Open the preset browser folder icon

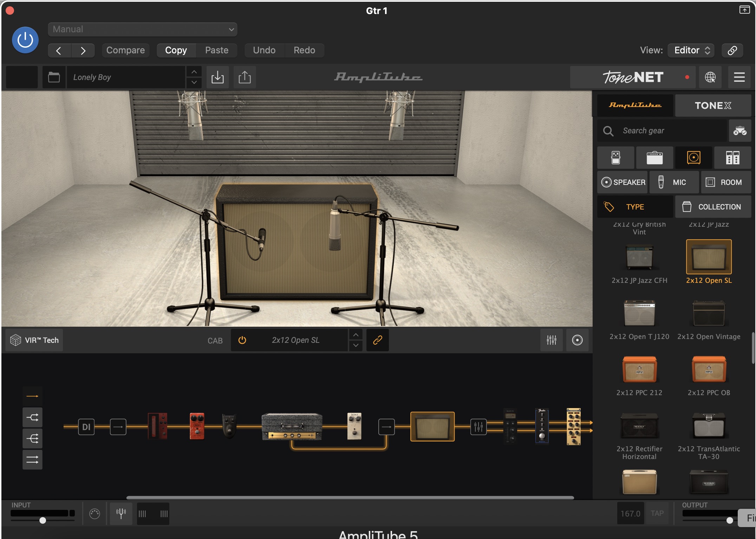point(54,77)
